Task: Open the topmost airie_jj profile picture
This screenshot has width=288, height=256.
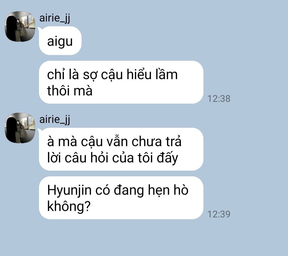Action: (x=20, y=26)
